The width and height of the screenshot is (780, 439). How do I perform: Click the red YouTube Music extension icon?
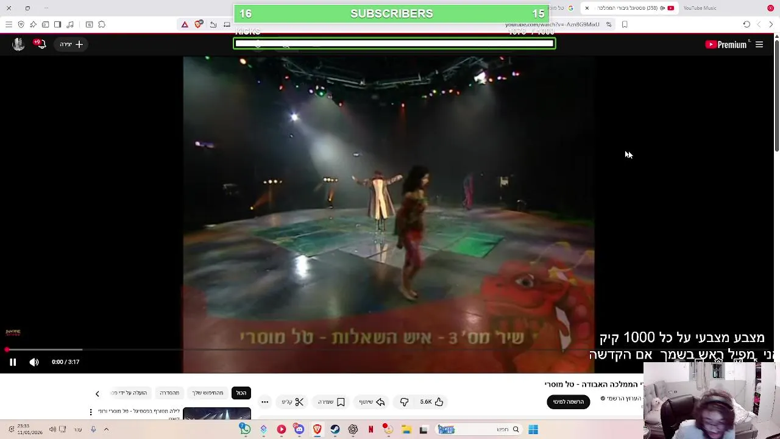coord(770,8)
